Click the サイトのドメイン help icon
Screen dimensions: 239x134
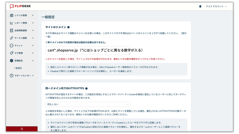coord(68,27)
